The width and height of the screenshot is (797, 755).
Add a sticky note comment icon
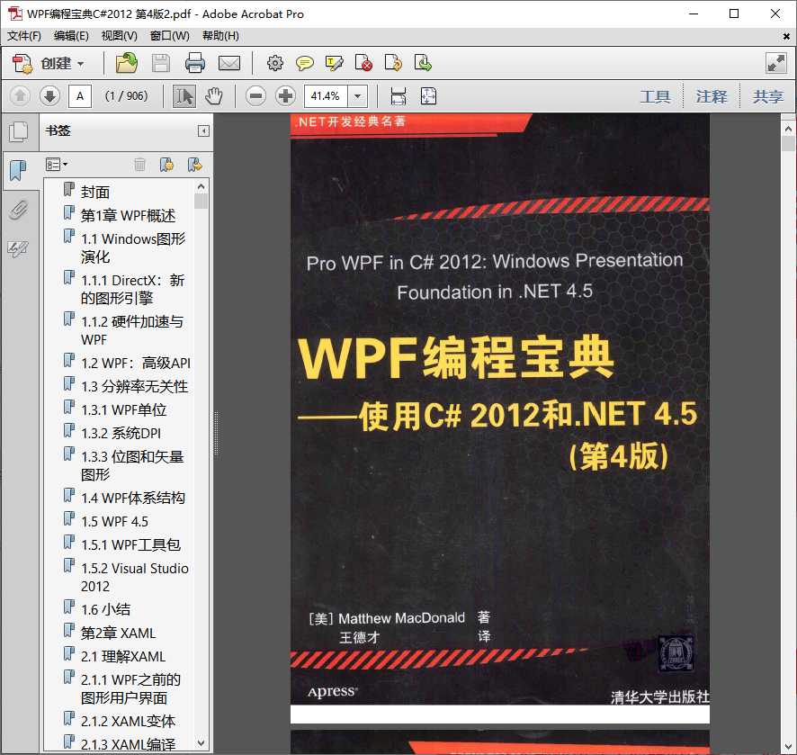tap(305, 63)
